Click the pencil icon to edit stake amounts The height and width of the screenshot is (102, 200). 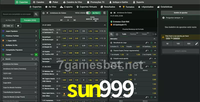coord(196,44)
